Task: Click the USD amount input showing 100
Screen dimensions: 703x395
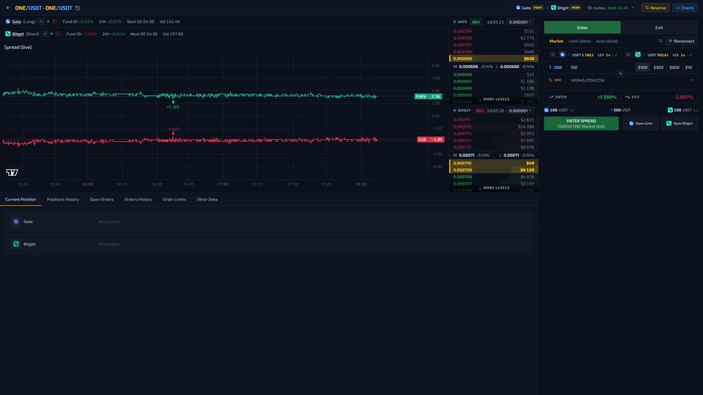Action: pyautogui.click(x=599, y=67)
